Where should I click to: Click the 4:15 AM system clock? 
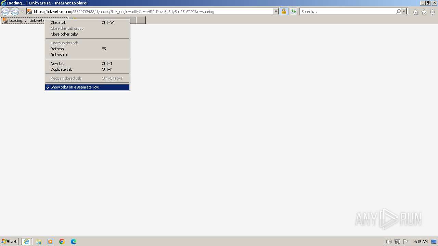421,242
